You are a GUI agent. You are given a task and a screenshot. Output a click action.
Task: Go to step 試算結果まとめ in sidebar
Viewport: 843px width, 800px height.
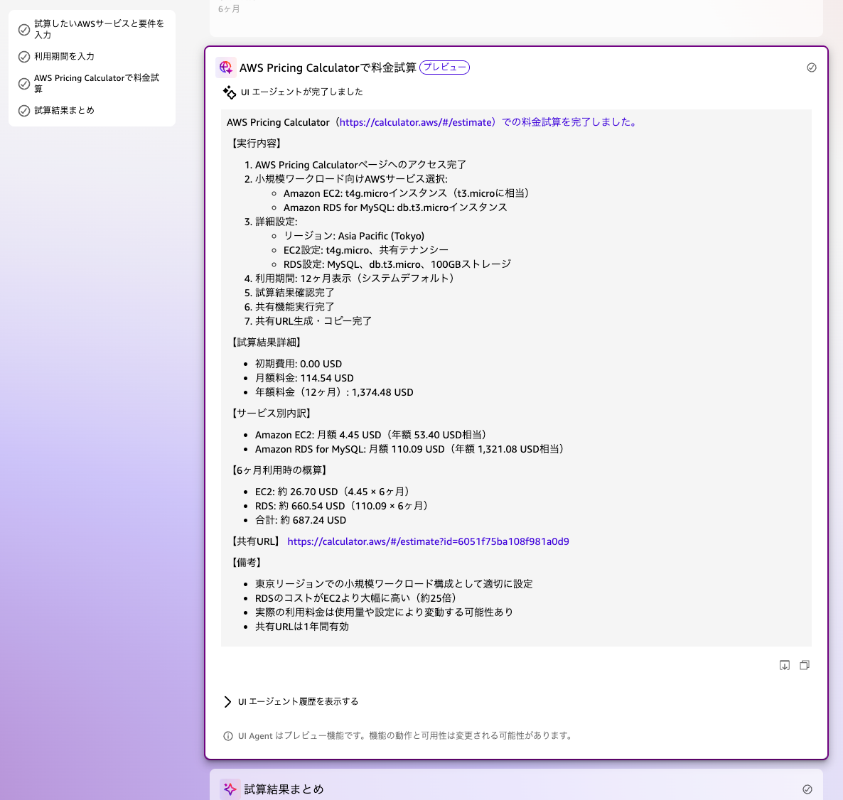[64, 110]
